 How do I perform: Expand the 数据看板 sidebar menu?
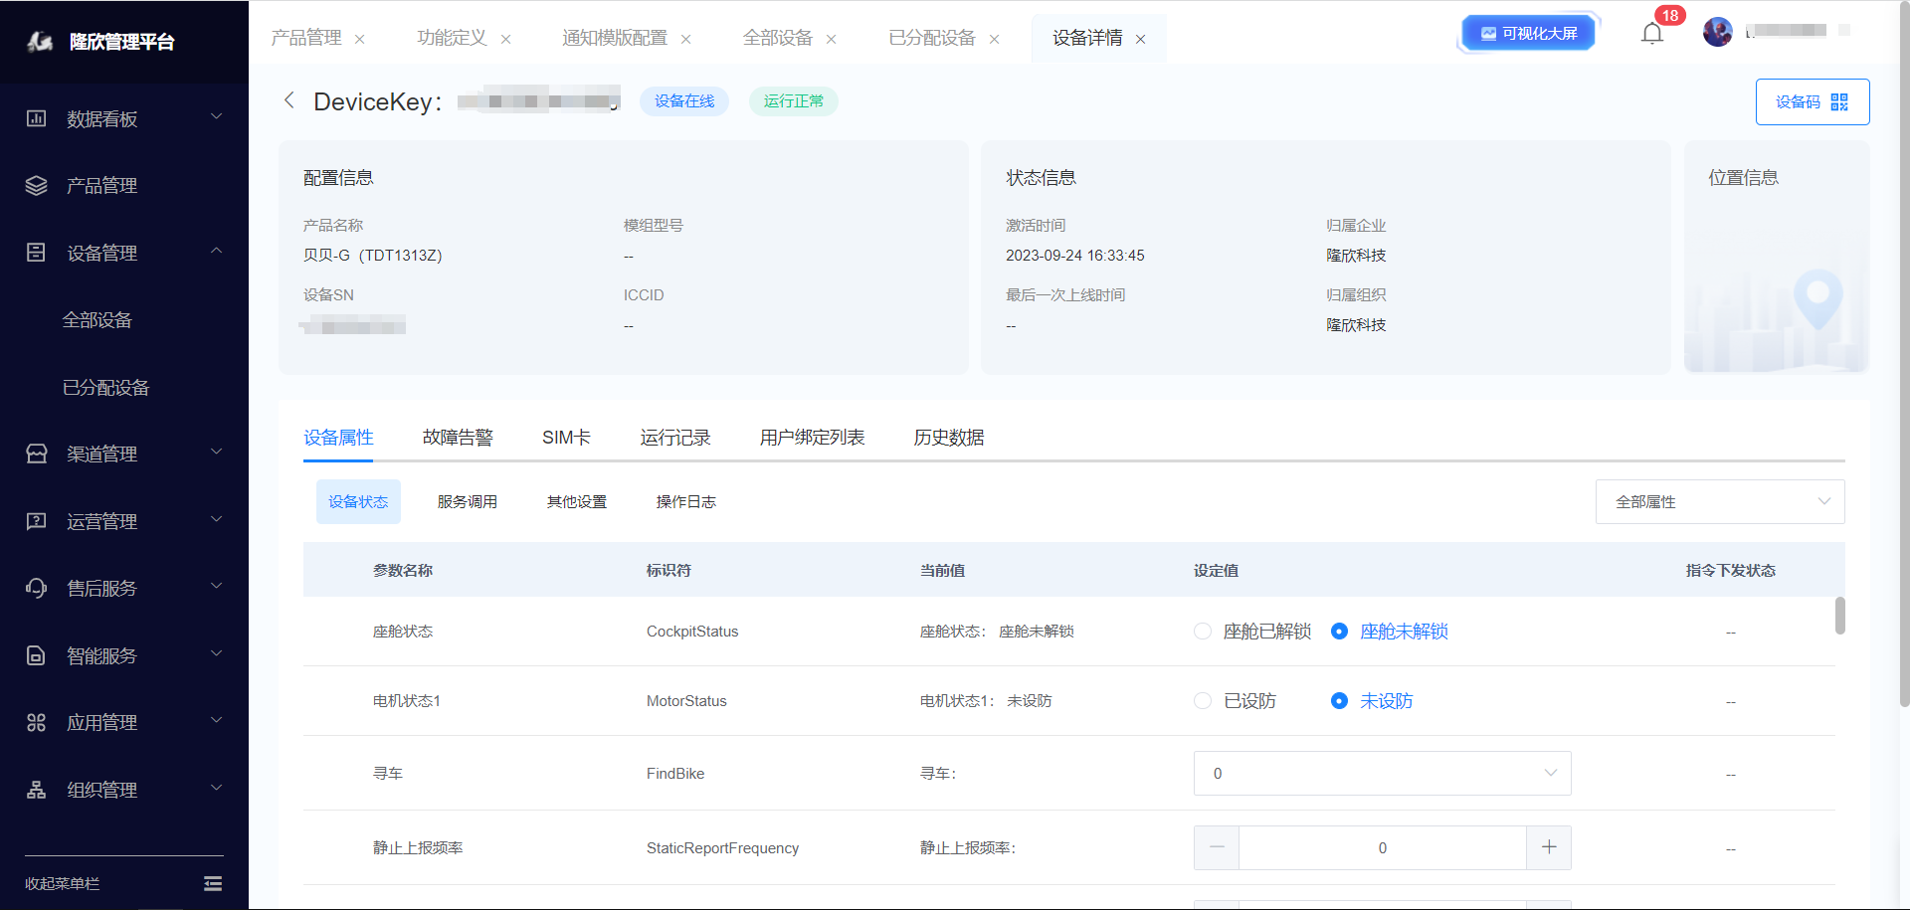tap(123, 119)
